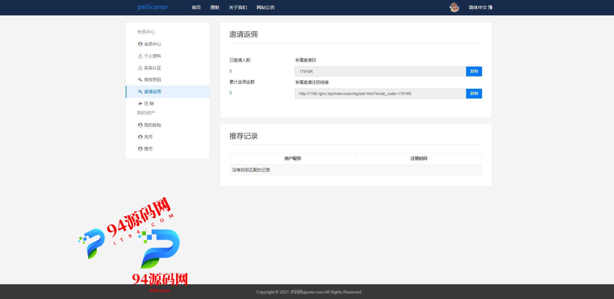The image size is (614, 299).
Task: Copy the invite code with 复制 button
Action: pos(474,71)
